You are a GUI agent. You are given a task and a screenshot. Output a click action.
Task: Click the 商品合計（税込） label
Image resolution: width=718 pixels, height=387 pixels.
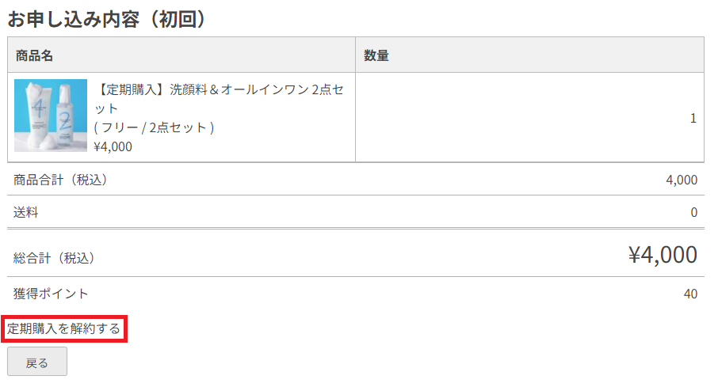pyautogui.click(x=60, y=180)
